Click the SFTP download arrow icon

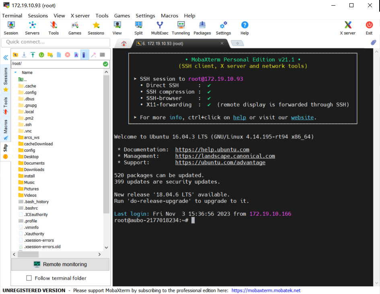pyautogui.click(x=24, y=55)
